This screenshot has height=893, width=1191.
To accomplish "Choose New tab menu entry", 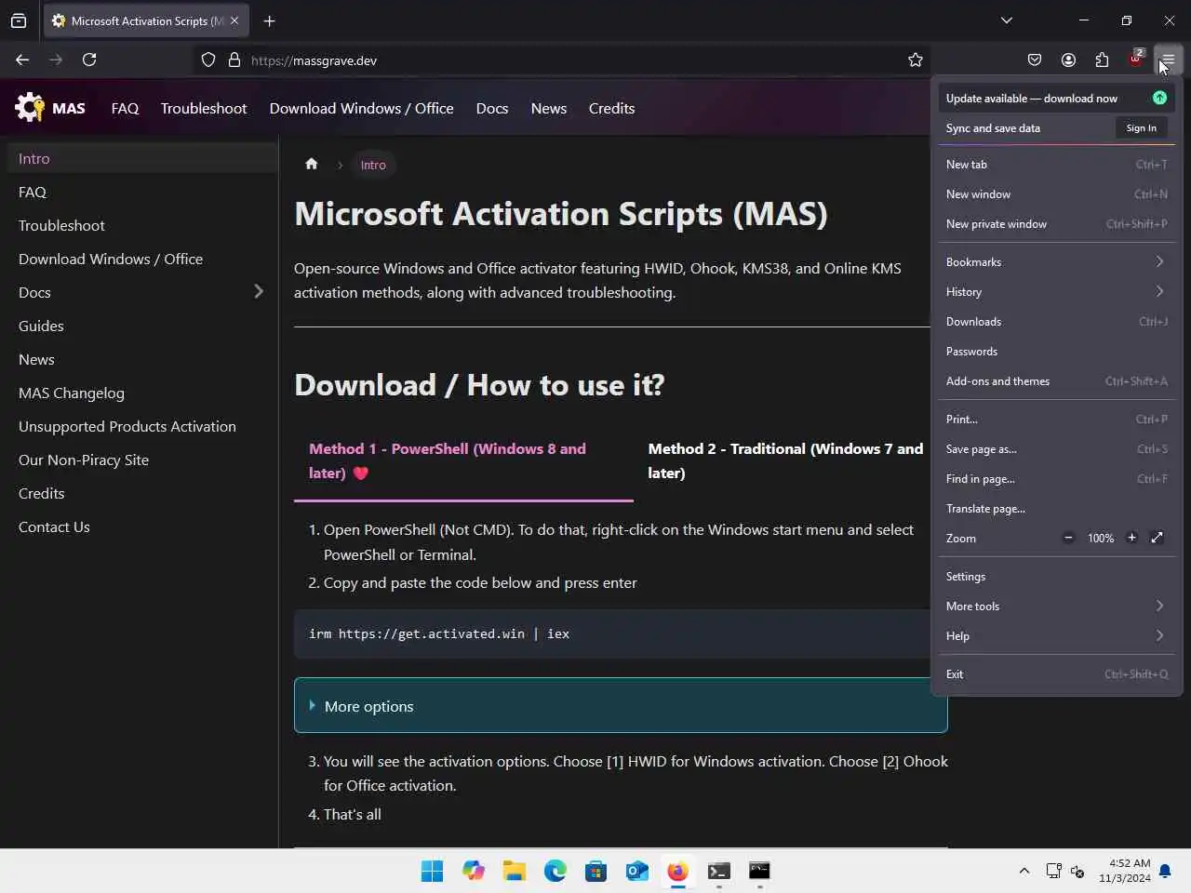I will tap(1056, 164).
